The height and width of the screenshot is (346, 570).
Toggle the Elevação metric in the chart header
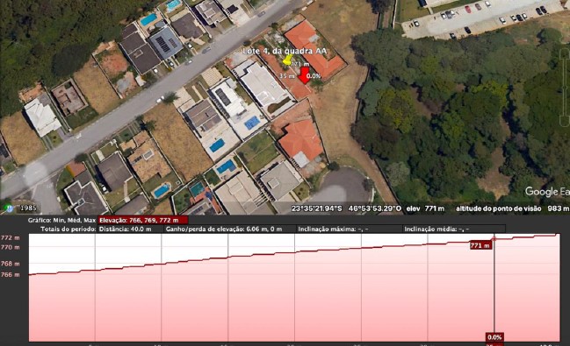pyautogui.click(x=143, y=220)
